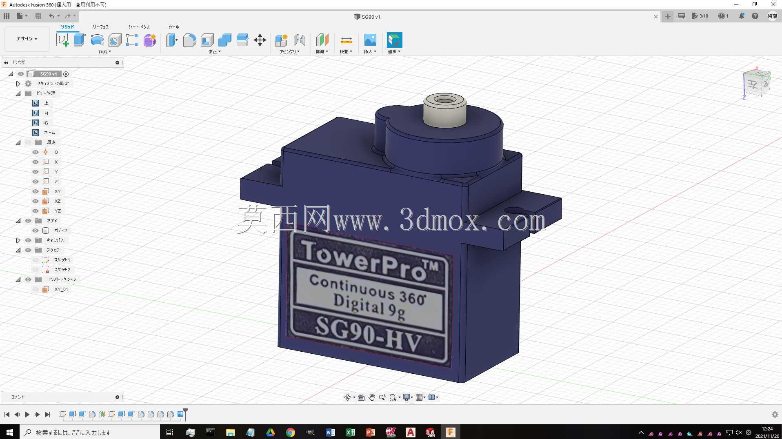Hide the ボディ2 body
Image resolution: width=782 pixels, height=439 pixels.
[36, 231]
